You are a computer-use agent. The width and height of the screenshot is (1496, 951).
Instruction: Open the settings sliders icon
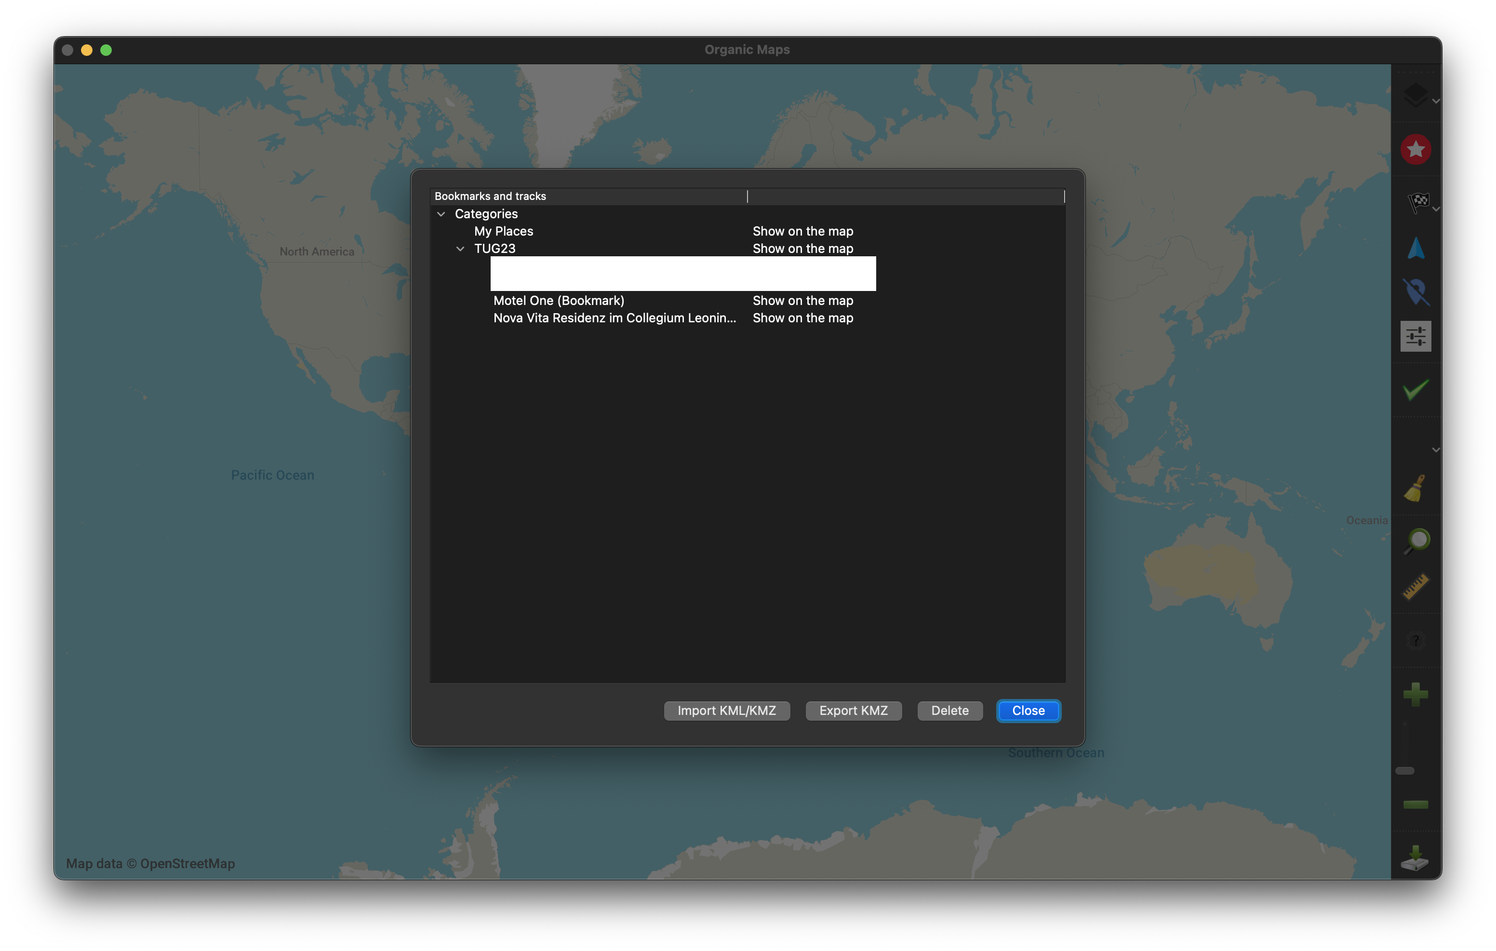pyautogui.click(x=1415, y=336)
